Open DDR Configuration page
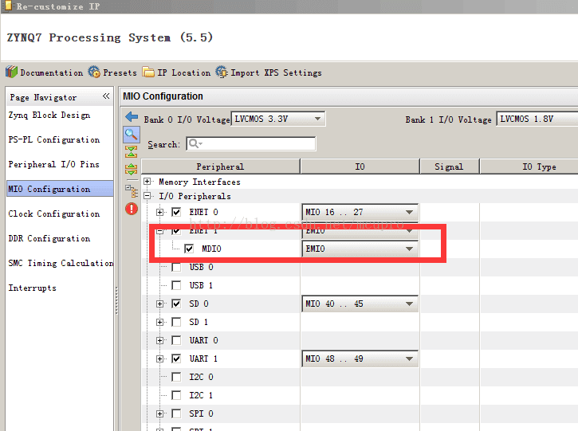This screenshot has width=578, height=431. 49,238
